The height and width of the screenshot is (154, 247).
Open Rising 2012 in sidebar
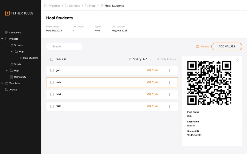[x=20, y=77]
